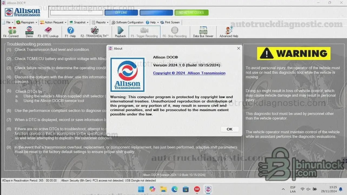Click the OFF LINE status indicator
The image size is (347, 195).
pyautogui.click(x=121, y=13)
